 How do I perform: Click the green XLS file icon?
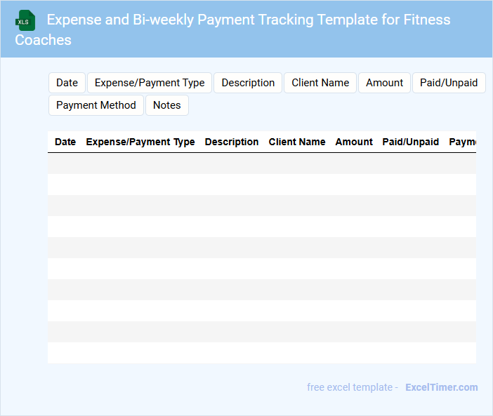click(25, 20)
